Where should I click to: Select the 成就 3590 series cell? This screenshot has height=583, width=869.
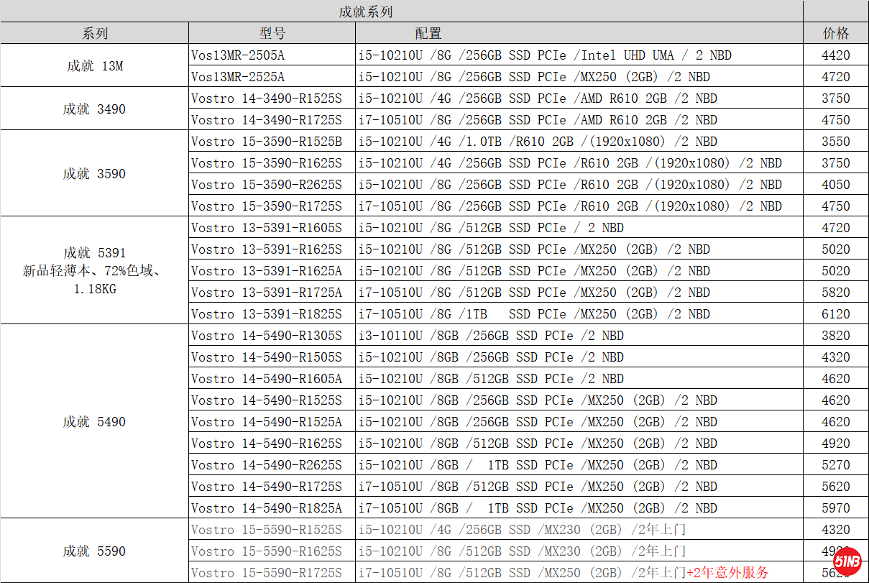pos(94,174)
